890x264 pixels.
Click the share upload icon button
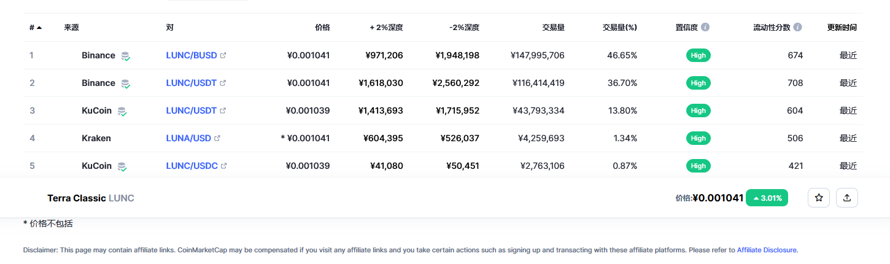[847, 198]
